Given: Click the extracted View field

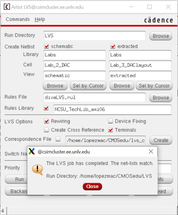Looking at the screenshot, I should pyautogui.click(x=140, y=75).
